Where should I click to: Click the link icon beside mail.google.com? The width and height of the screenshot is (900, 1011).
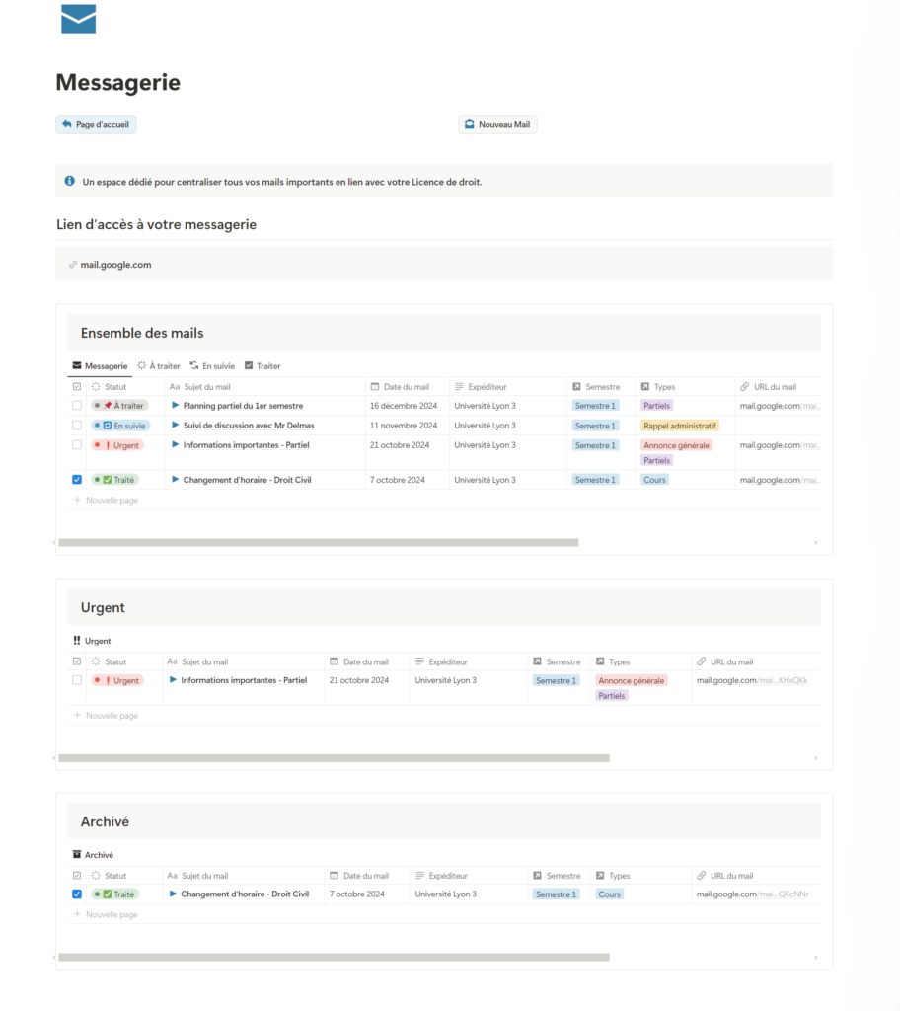(x=72, y=265)
